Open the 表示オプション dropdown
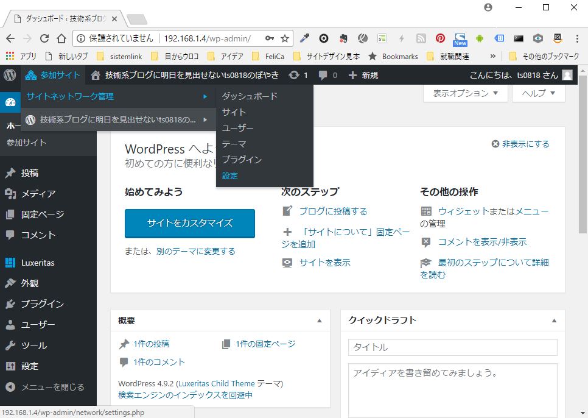Screen dimensions: 588x418 (466, 93)
